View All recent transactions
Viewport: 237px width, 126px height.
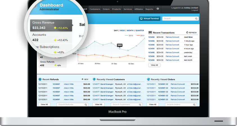pos(154,65)
